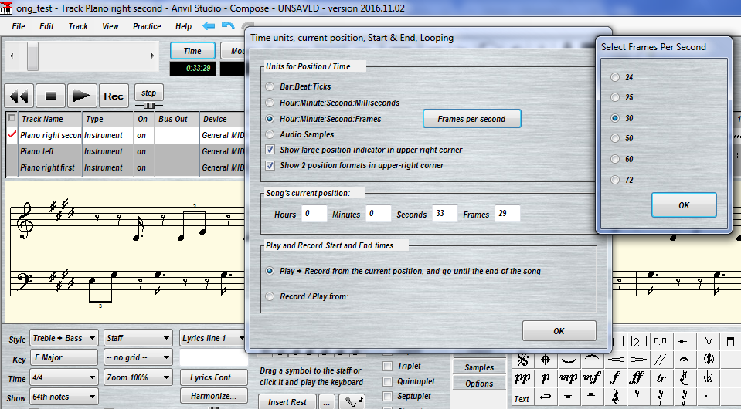Choose 60 frames per second

click(615, 159)
